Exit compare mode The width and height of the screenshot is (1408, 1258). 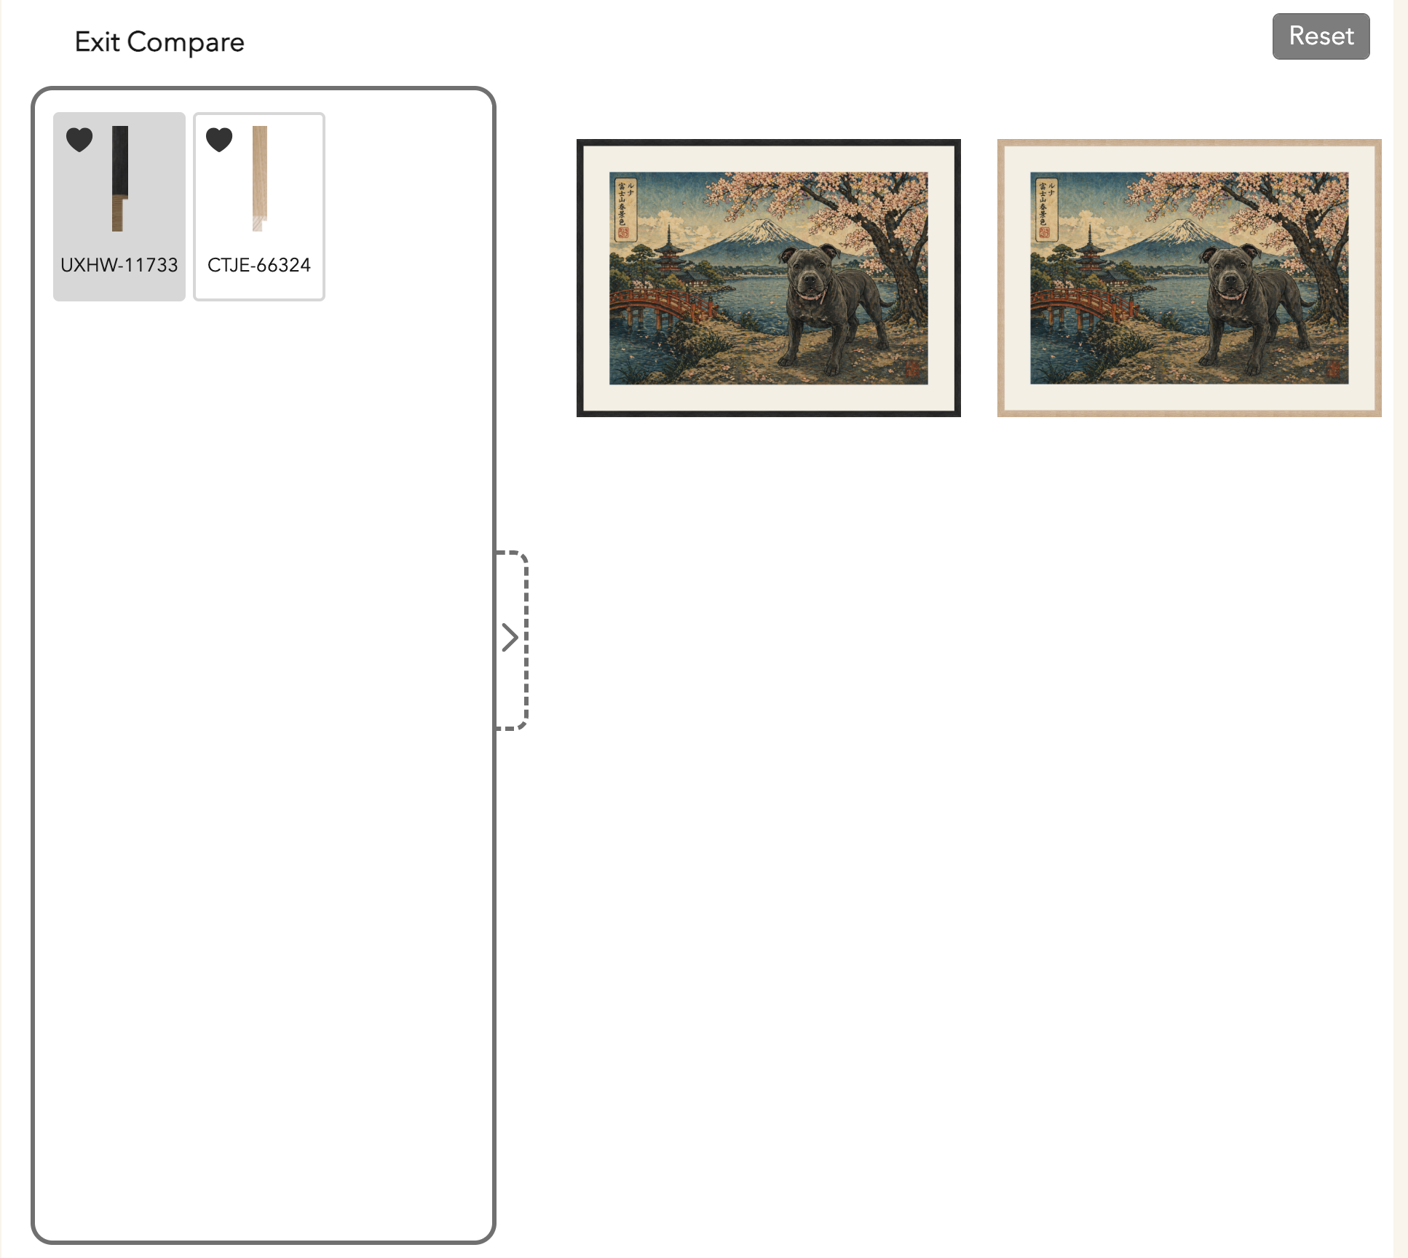159,42
